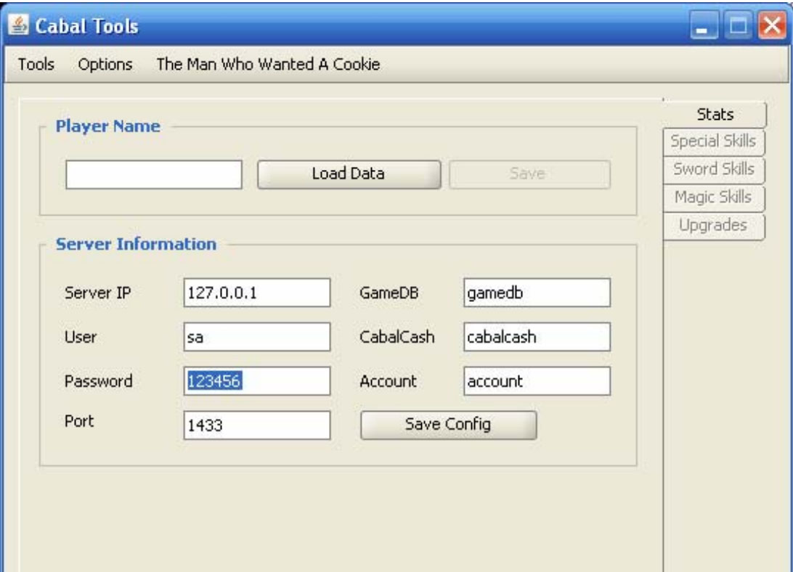The height and width of the screenshot is (572, 793).
Task: Click the Port label
Action: coord(79,421)
